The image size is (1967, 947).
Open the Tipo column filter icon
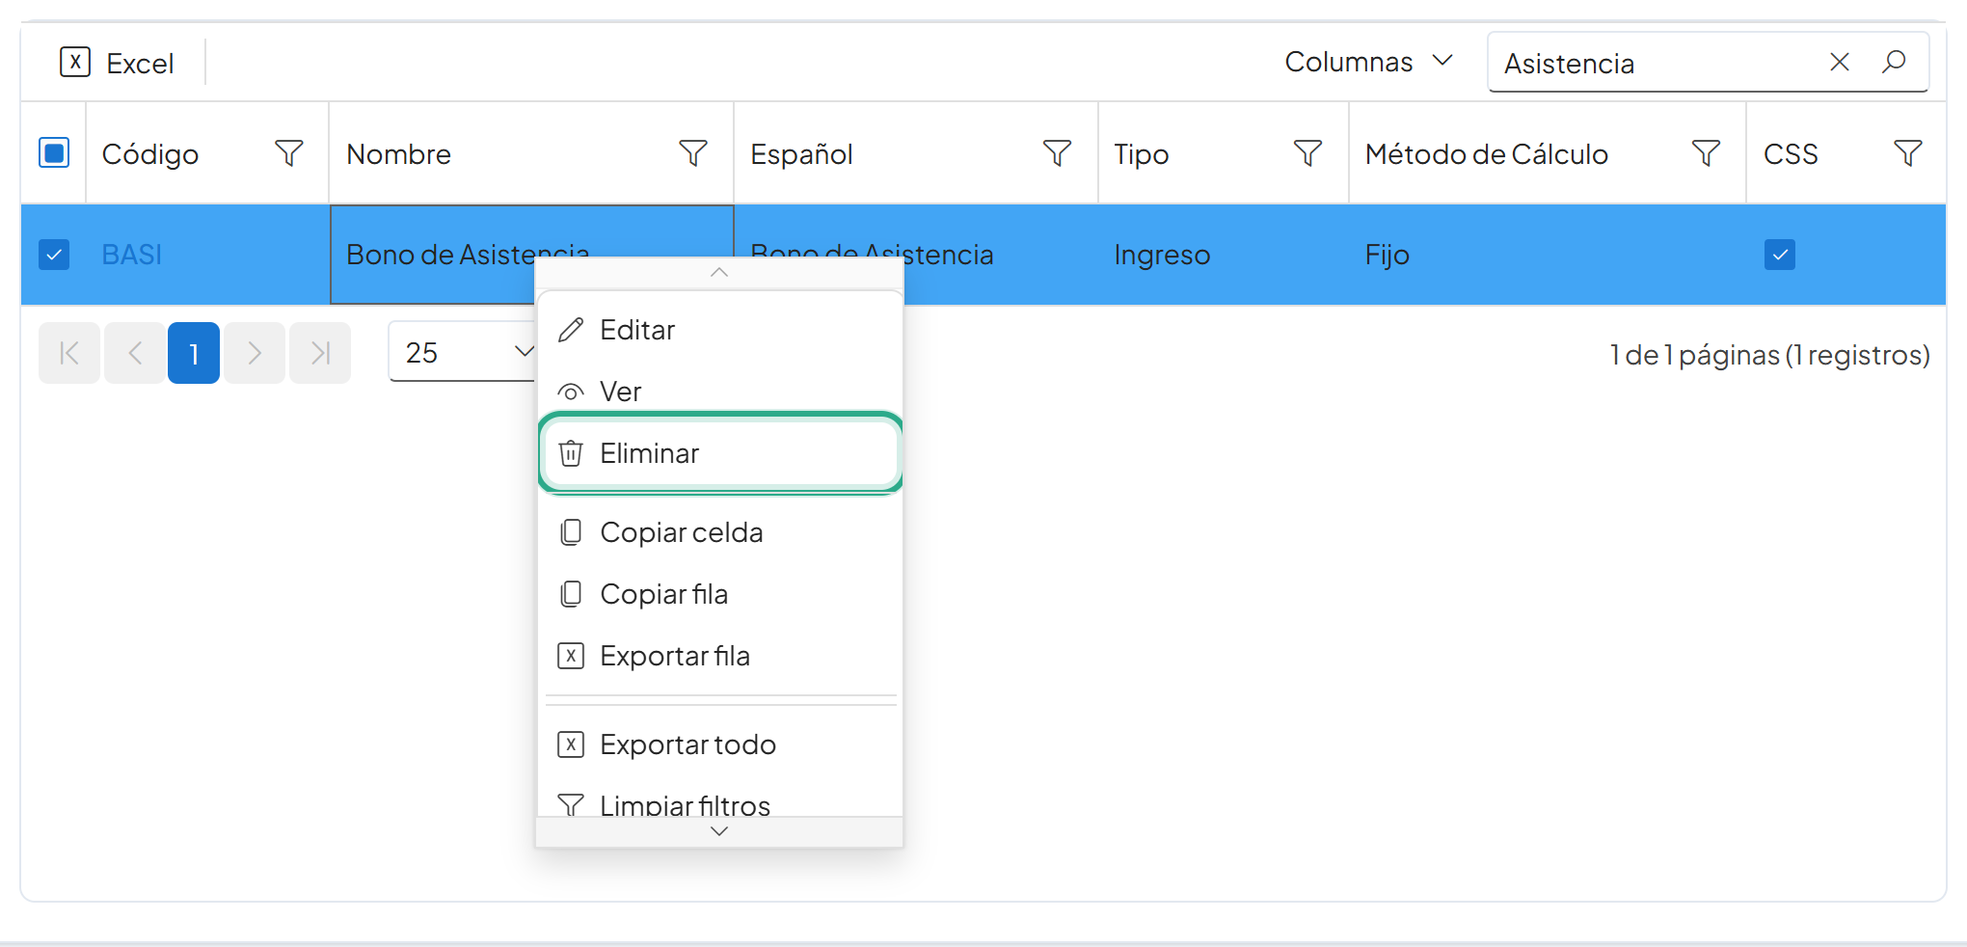1307,153
